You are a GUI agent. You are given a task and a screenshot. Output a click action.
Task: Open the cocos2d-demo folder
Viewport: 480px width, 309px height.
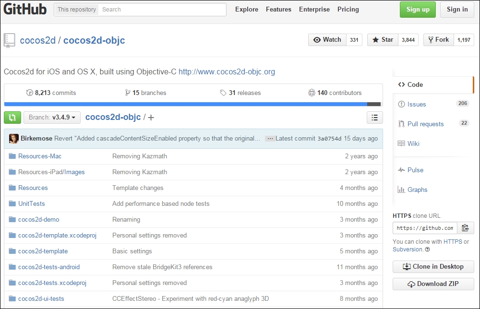(38, 219)
